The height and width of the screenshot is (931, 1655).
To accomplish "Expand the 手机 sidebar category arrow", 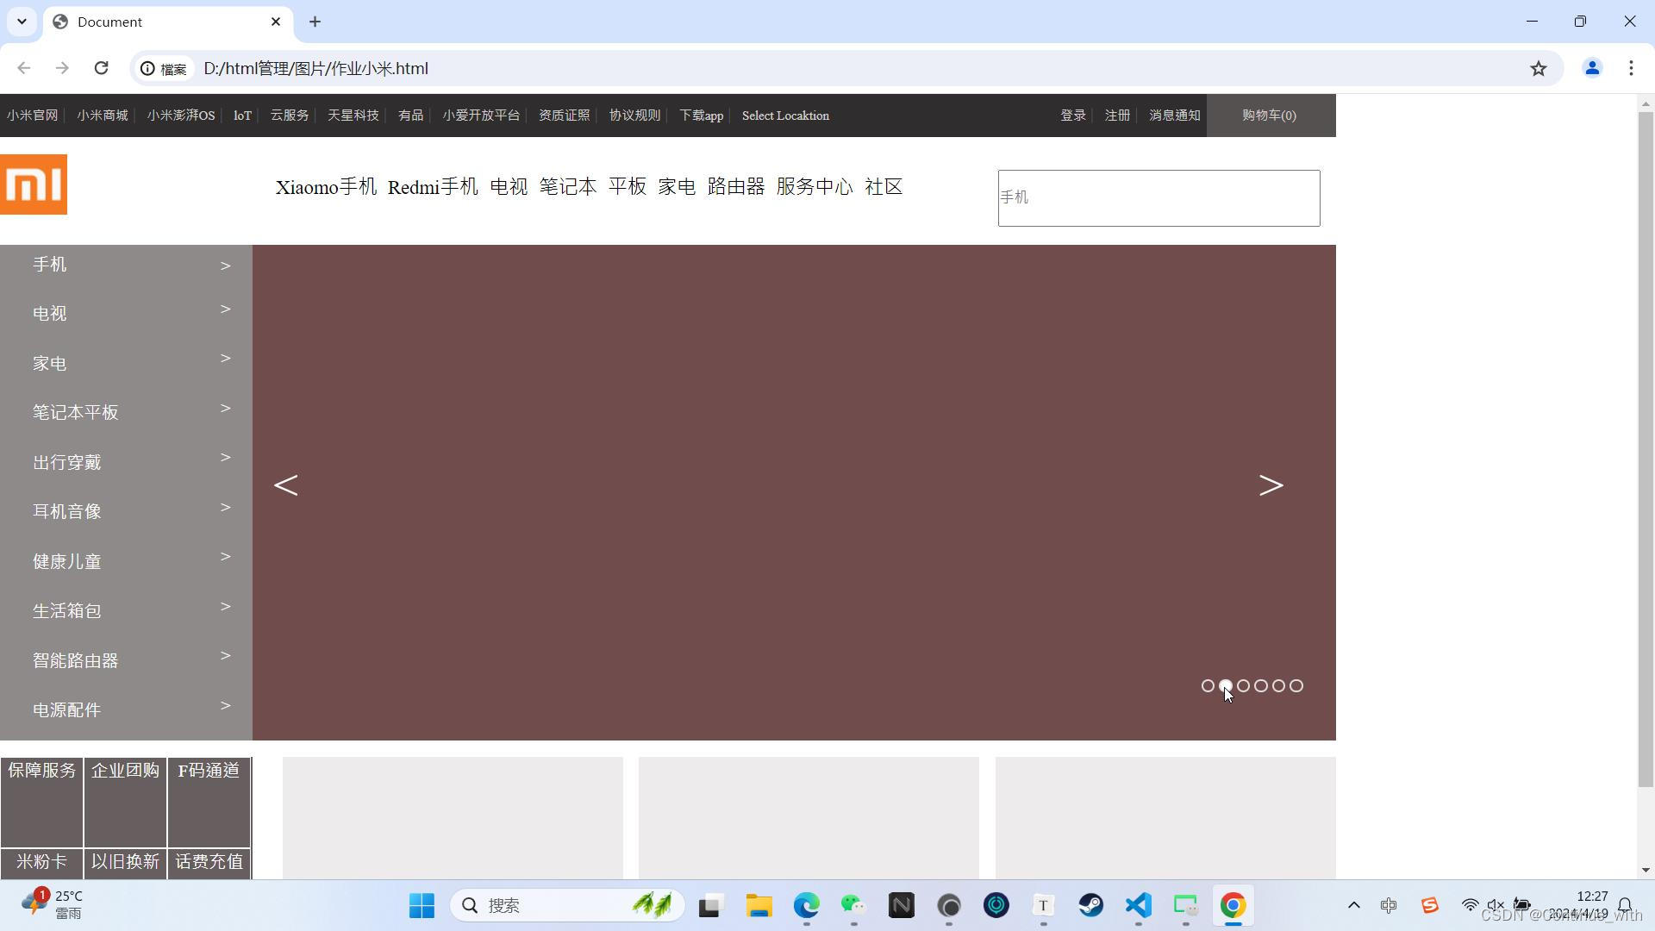I will 225,266.
